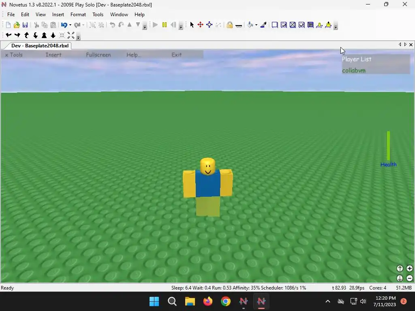Click the camera zoom in double arrow
The height and width of the screenshot is (311, 415).
[44, 35]
